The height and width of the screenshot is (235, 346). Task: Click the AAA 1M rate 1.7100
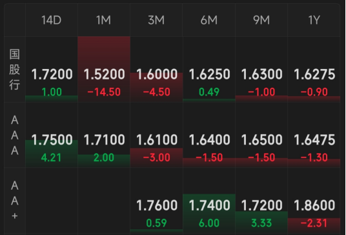coord(104,139)
